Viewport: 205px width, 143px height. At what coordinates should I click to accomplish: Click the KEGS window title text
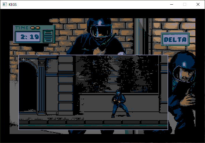[x=13, y=5]
